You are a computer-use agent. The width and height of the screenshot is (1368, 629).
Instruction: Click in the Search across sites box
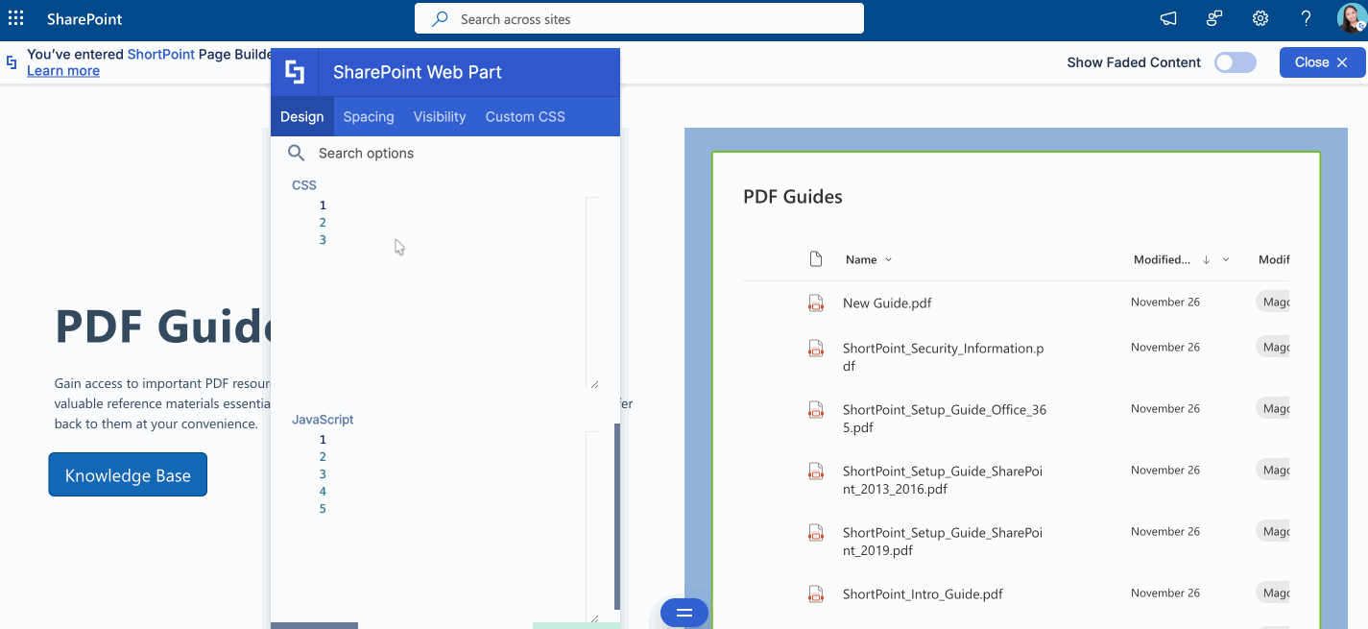639,19
